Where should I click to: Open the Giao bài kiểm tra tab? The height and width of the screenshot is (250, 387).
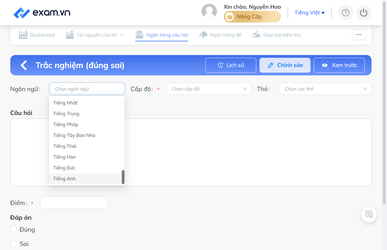point(276,35)
